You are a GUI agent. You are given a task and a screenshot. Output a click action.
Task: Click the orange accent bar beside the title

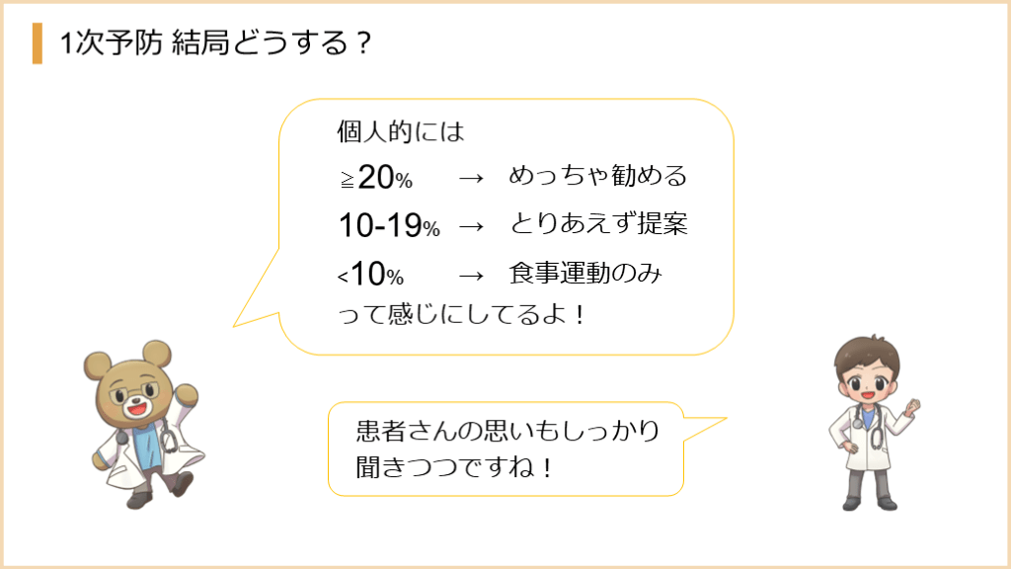coord(38,43)
